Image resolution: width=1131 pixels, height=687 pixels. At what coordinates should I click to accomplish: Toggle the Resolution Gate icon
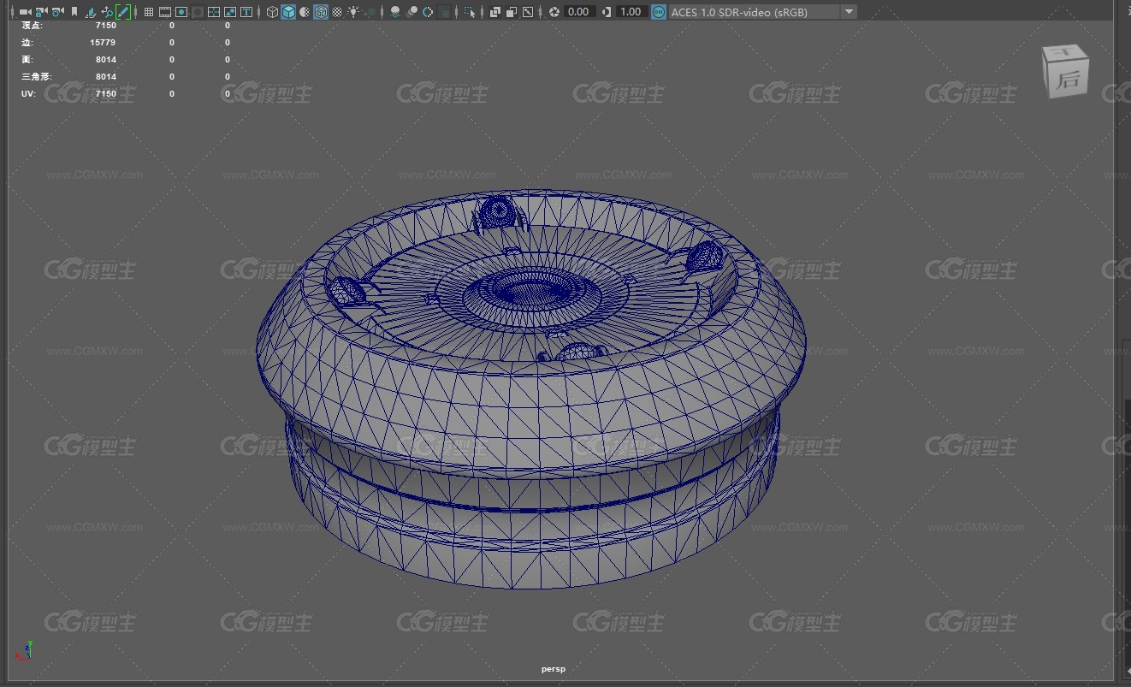(181, 12)
